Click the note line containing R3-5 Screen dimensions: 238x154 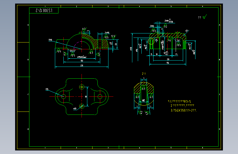(180, 101)
